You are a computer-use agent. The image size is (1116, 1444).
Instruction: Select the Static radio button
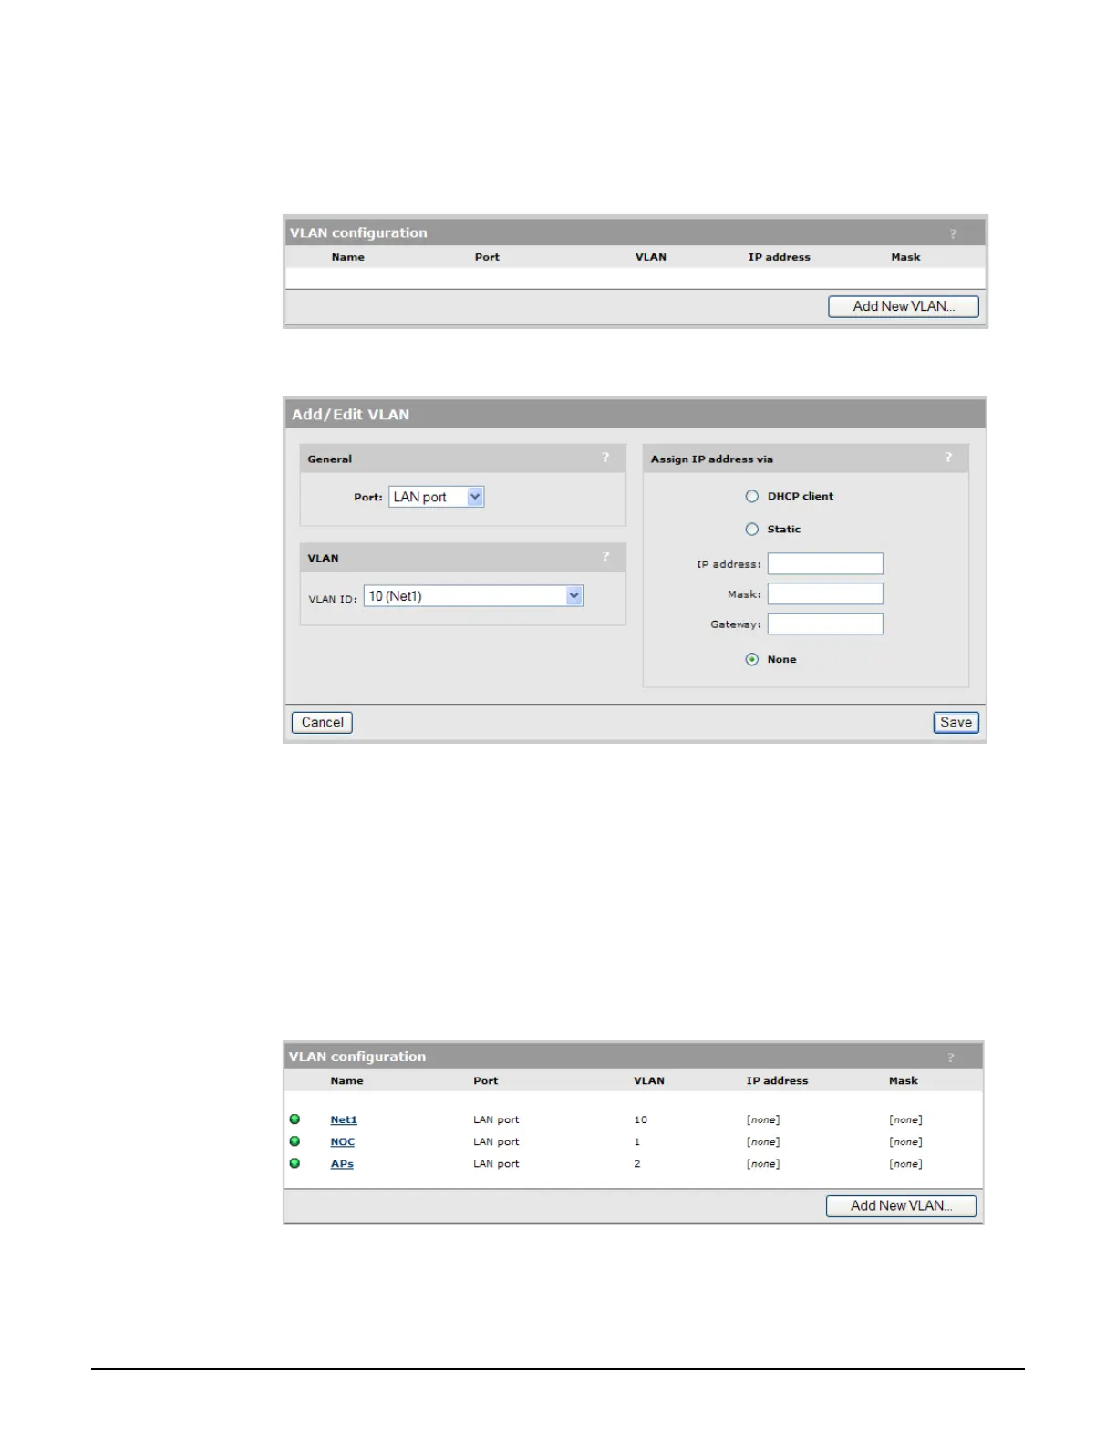(752, 529)
